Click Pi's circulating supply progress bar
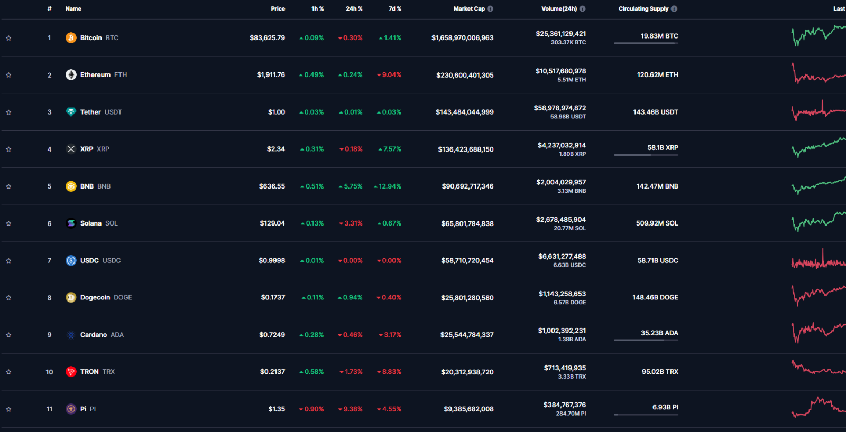The height and width of the screenshot is (432, 846). tap(646, 415)
